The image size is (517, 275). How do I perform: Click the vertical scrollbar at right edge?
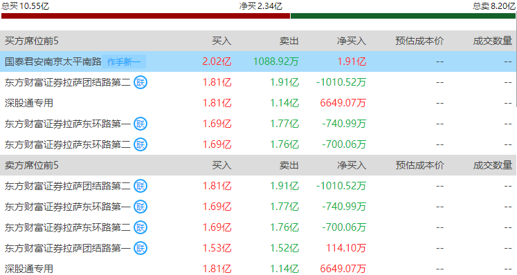[516, 59]
